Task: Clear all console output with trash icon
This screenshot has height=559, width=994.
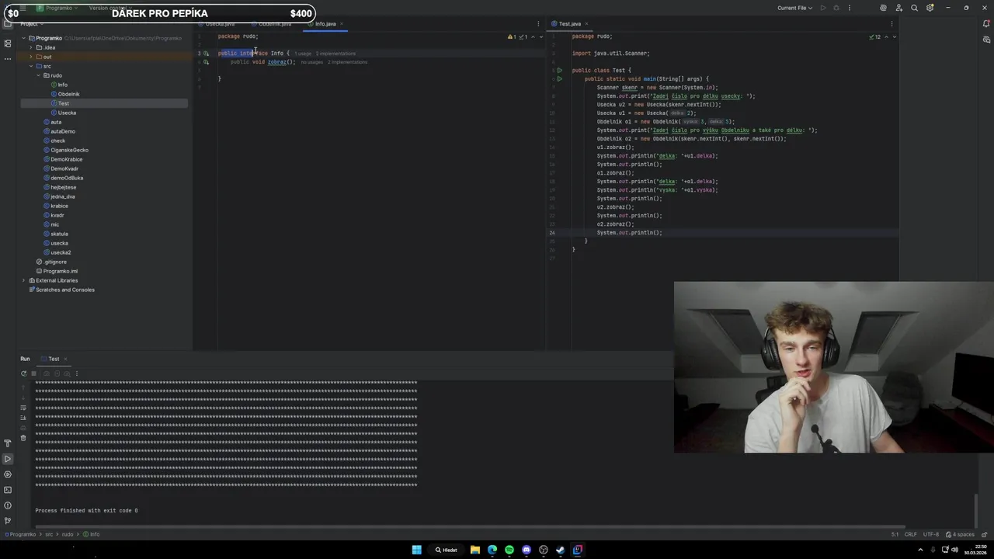Action: 23,438
